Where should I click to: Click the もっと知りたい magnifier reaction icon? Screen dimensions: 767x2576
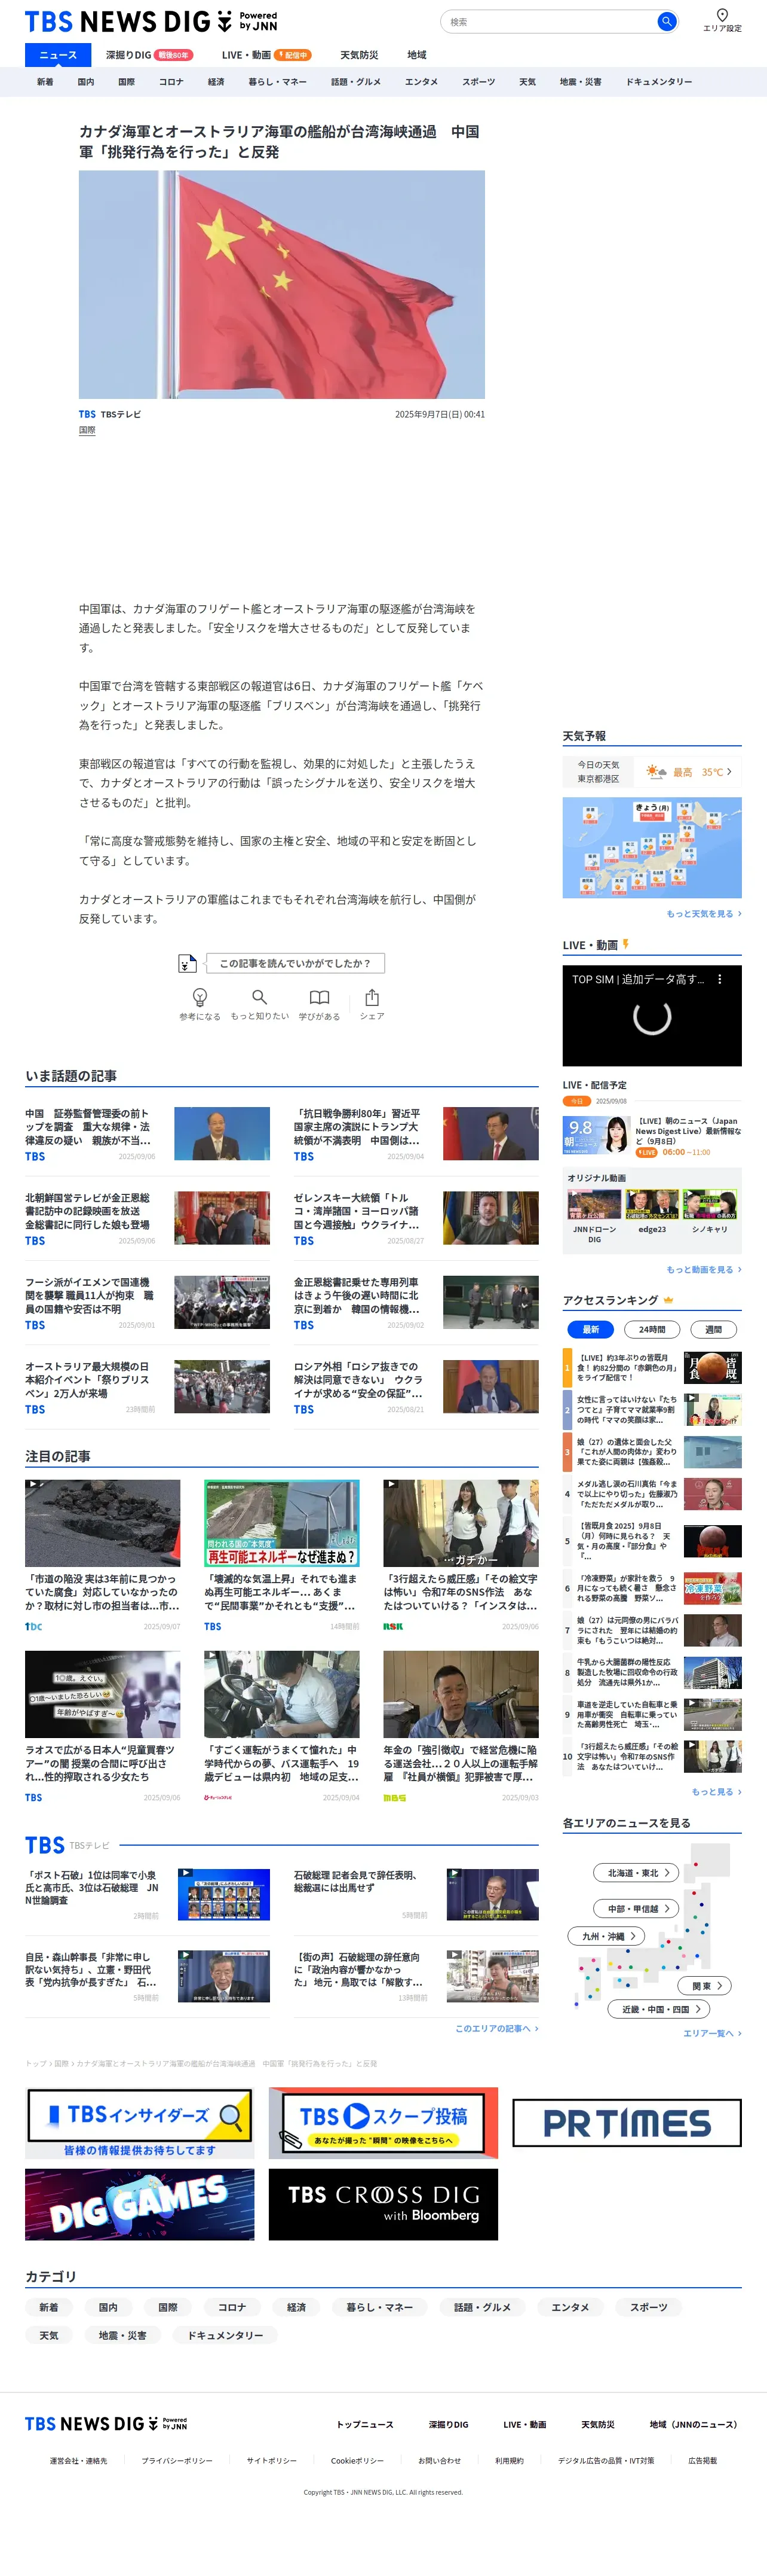[x=260, y=997]
